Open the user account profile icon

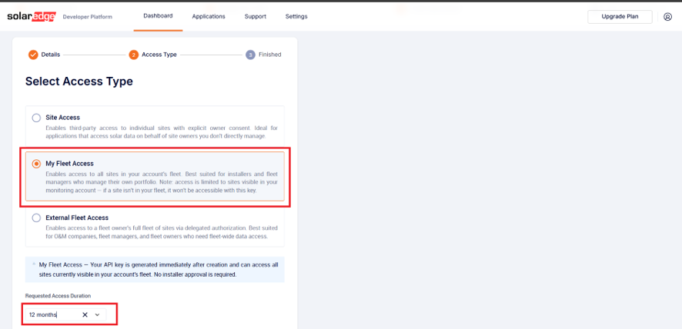667,17
